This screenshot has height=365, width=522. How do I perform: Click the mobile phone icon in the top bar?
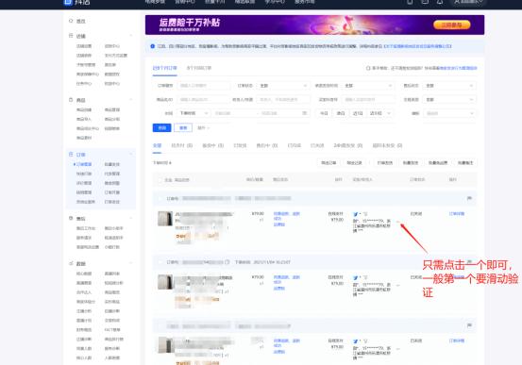click(x=410, y=2)
